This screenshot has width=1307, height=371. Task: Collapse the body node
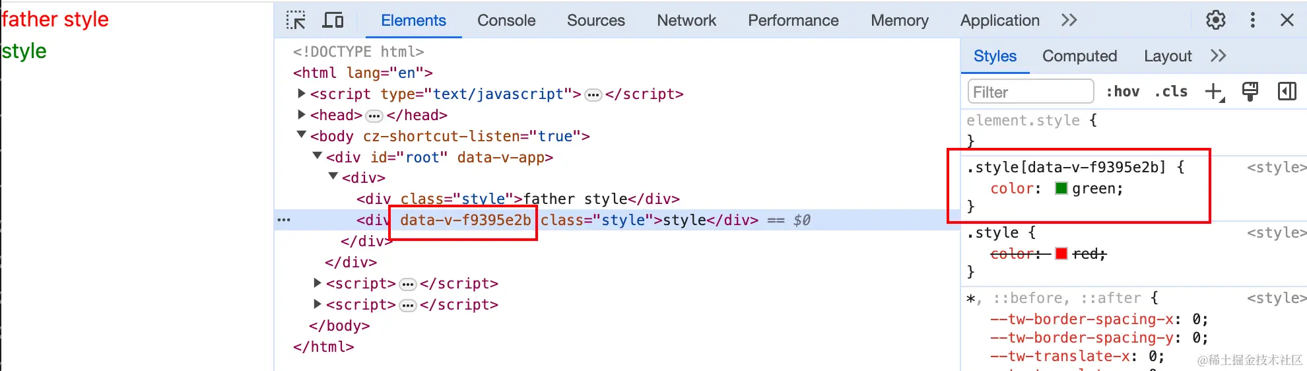click(x=302, y=135)
